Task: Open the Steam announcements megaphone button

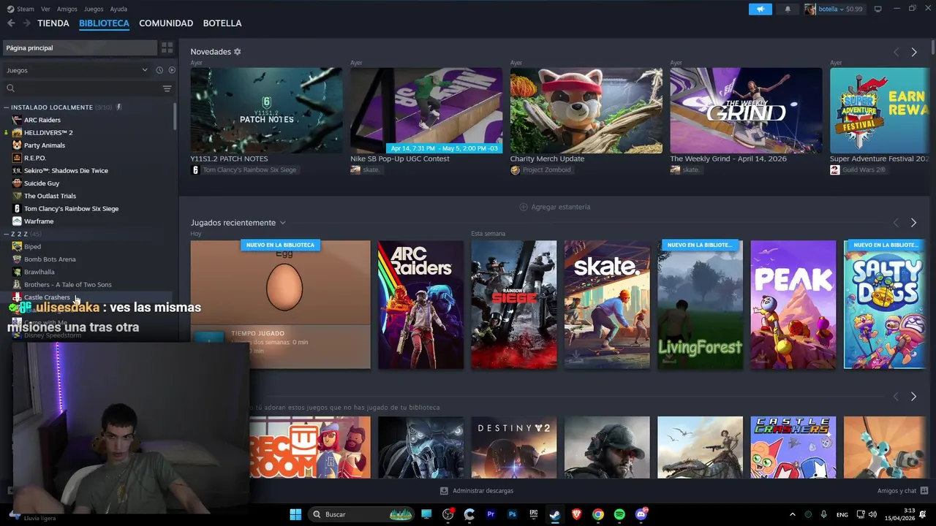Action: pyautogui.click(x=760, y=9)
